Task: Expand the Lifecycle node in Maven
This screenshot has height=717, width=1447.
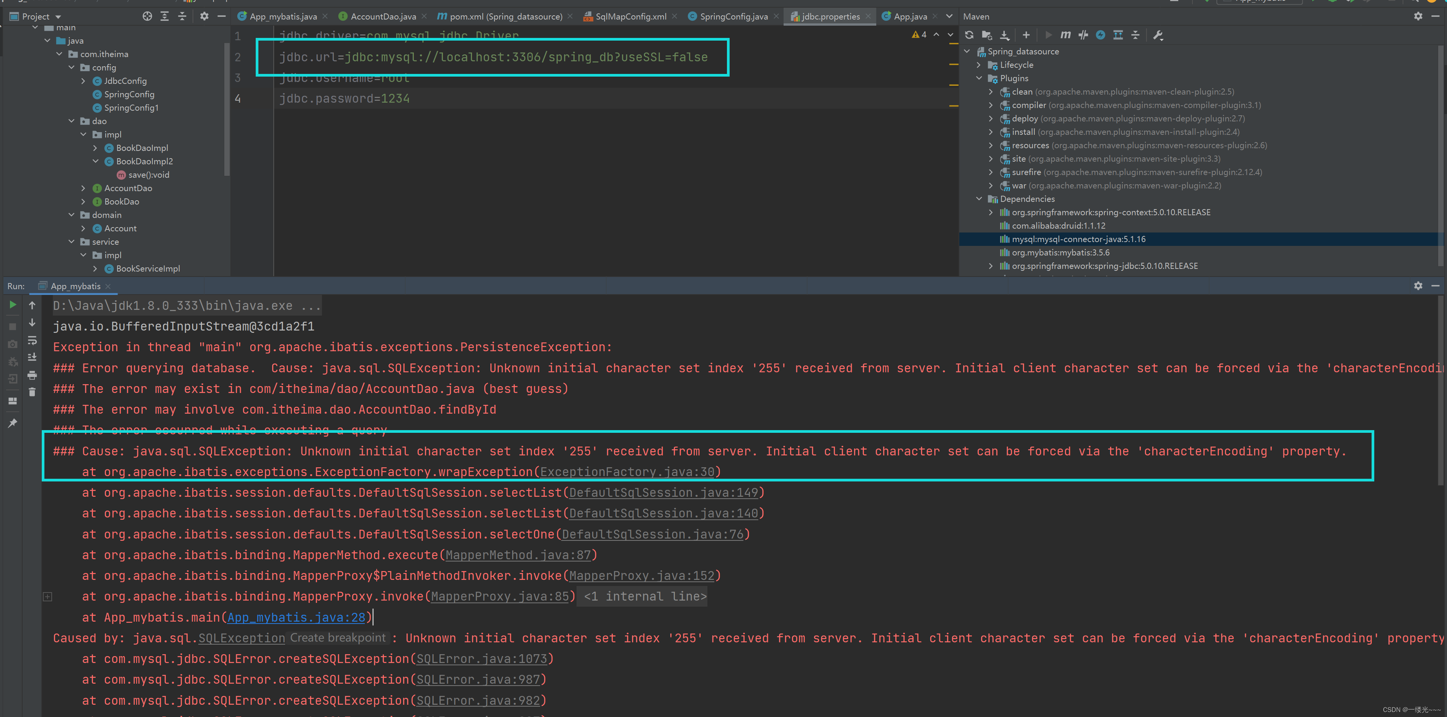Action: tap(979, 65)
